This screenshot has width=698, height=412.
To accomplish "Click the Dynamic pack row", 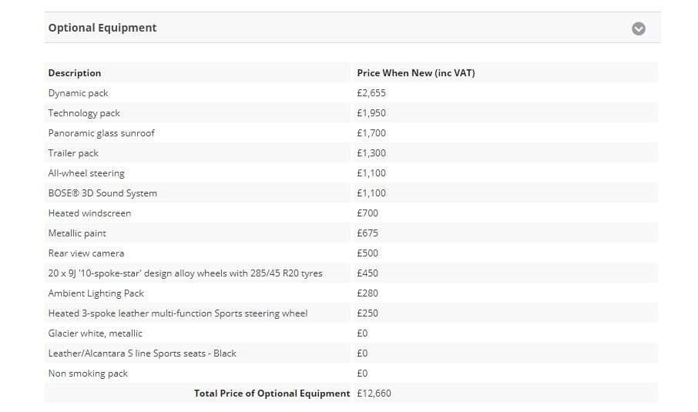I will (351, 93).
